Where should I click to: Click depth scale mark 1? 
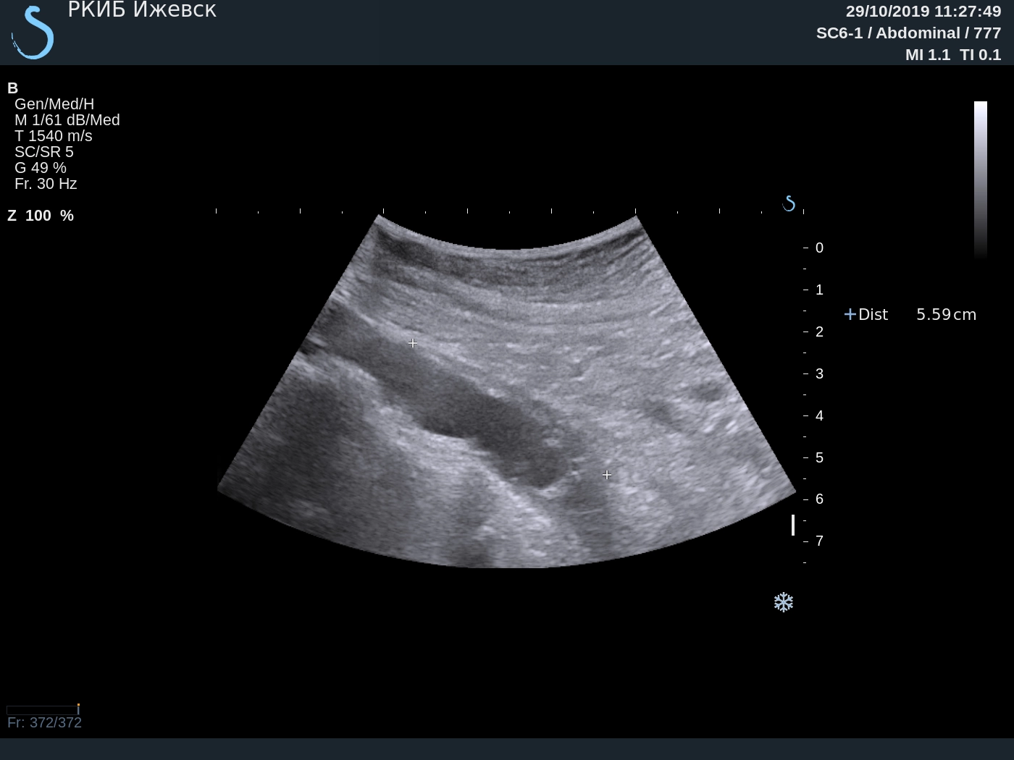(x=819, y=290)
